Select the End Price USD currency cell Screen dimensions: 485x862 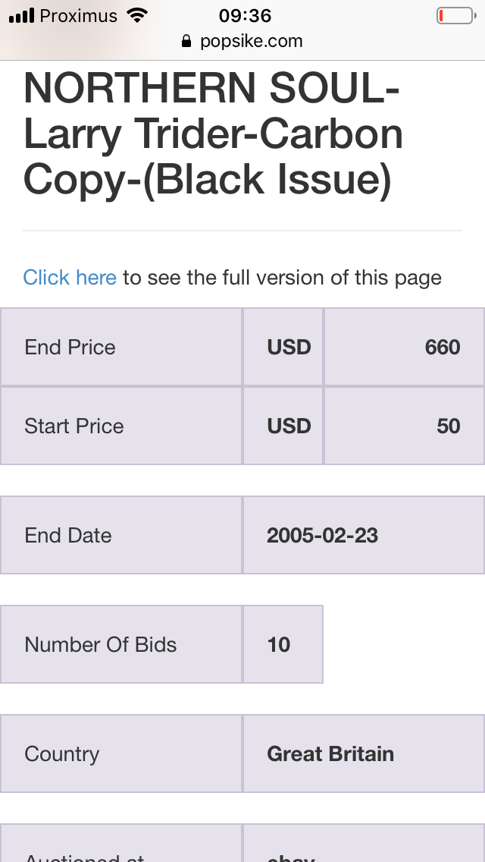coord(283,347)
